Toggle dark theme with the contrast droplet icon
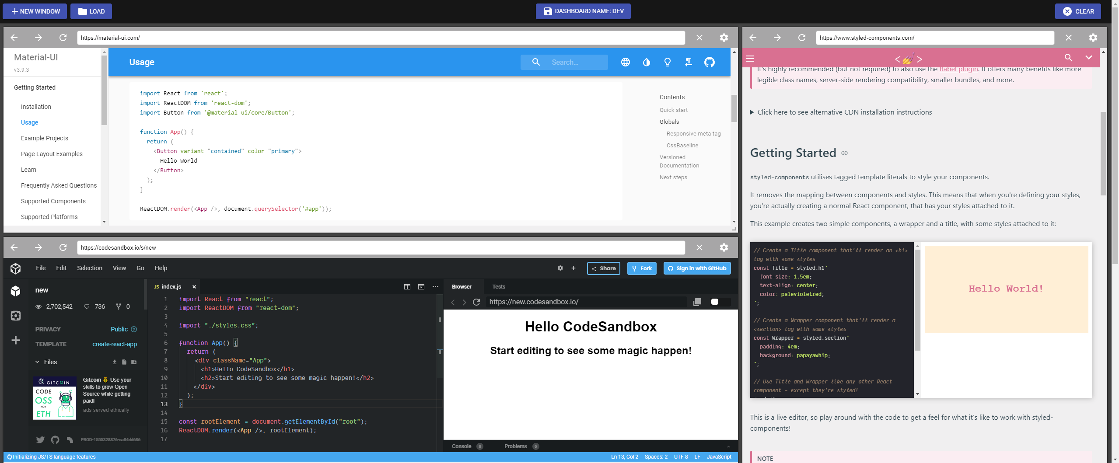 (646, 62)
